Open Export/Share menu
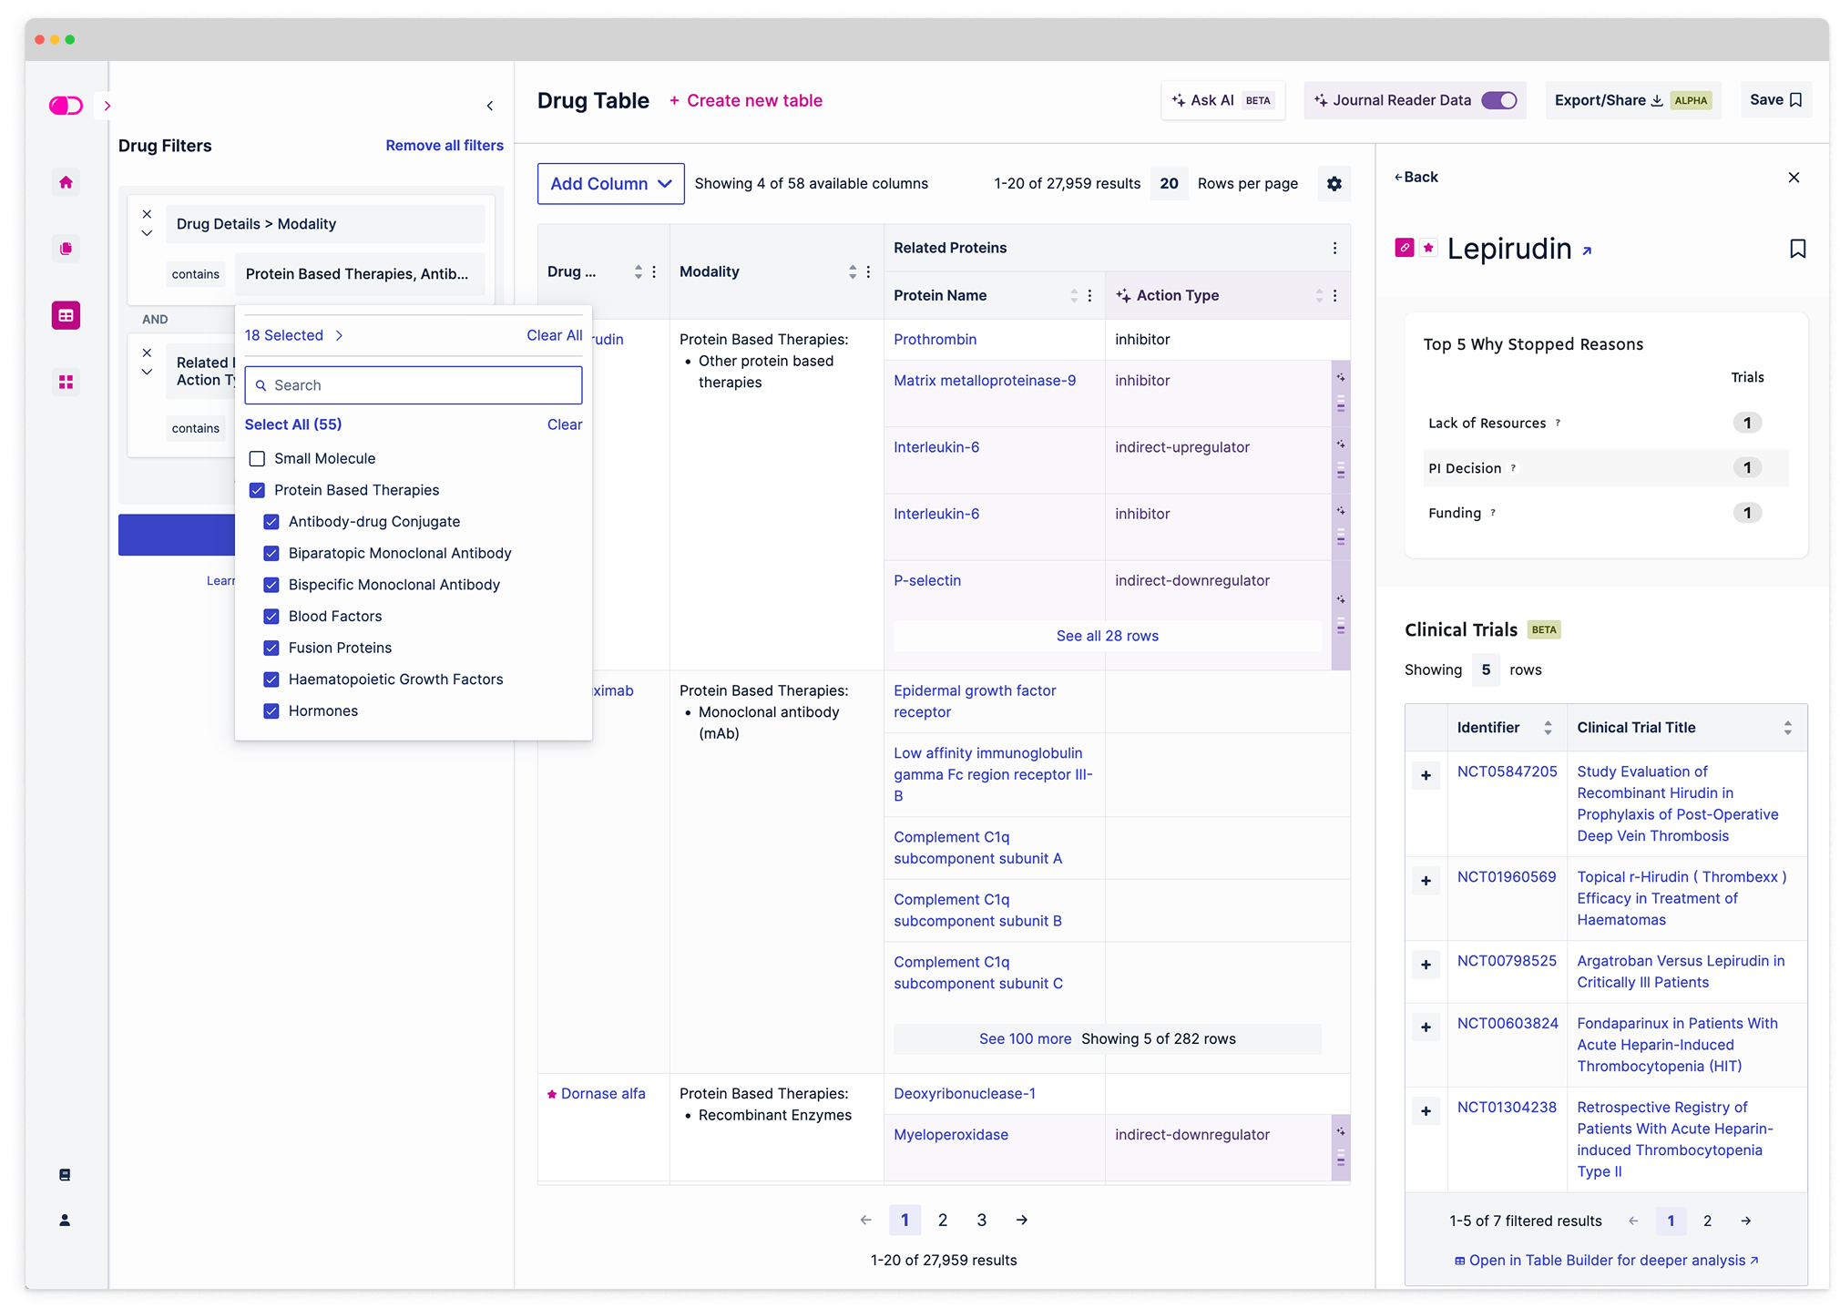Viewport: 1840px width, 1308px height. (1632, 100)
